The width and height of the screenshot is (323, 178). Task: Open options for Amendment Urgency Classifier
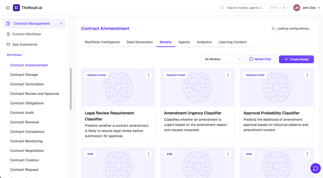click(228, 75)
